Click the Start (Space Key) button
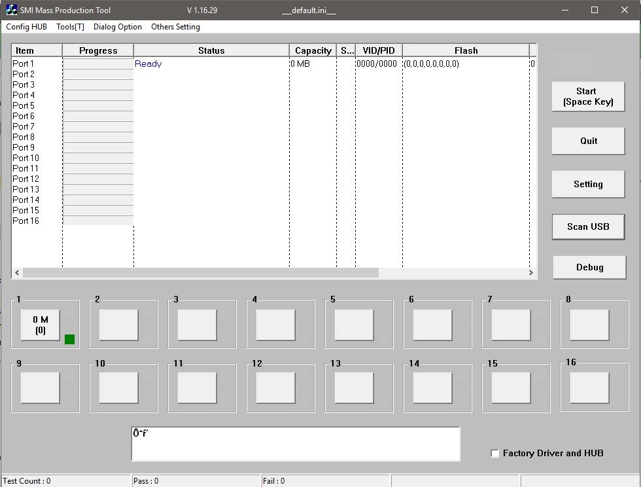This screenshot has width=641, height=487. (x=588, y=97)
